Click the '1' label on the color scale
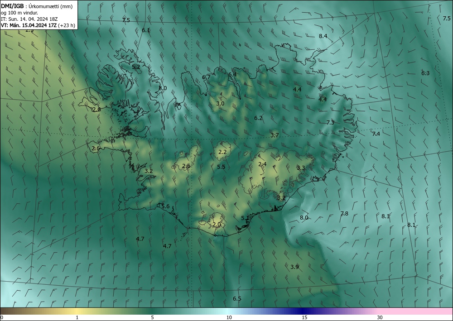Viewport: 453px width, 321px height. (x=77, y=317)
